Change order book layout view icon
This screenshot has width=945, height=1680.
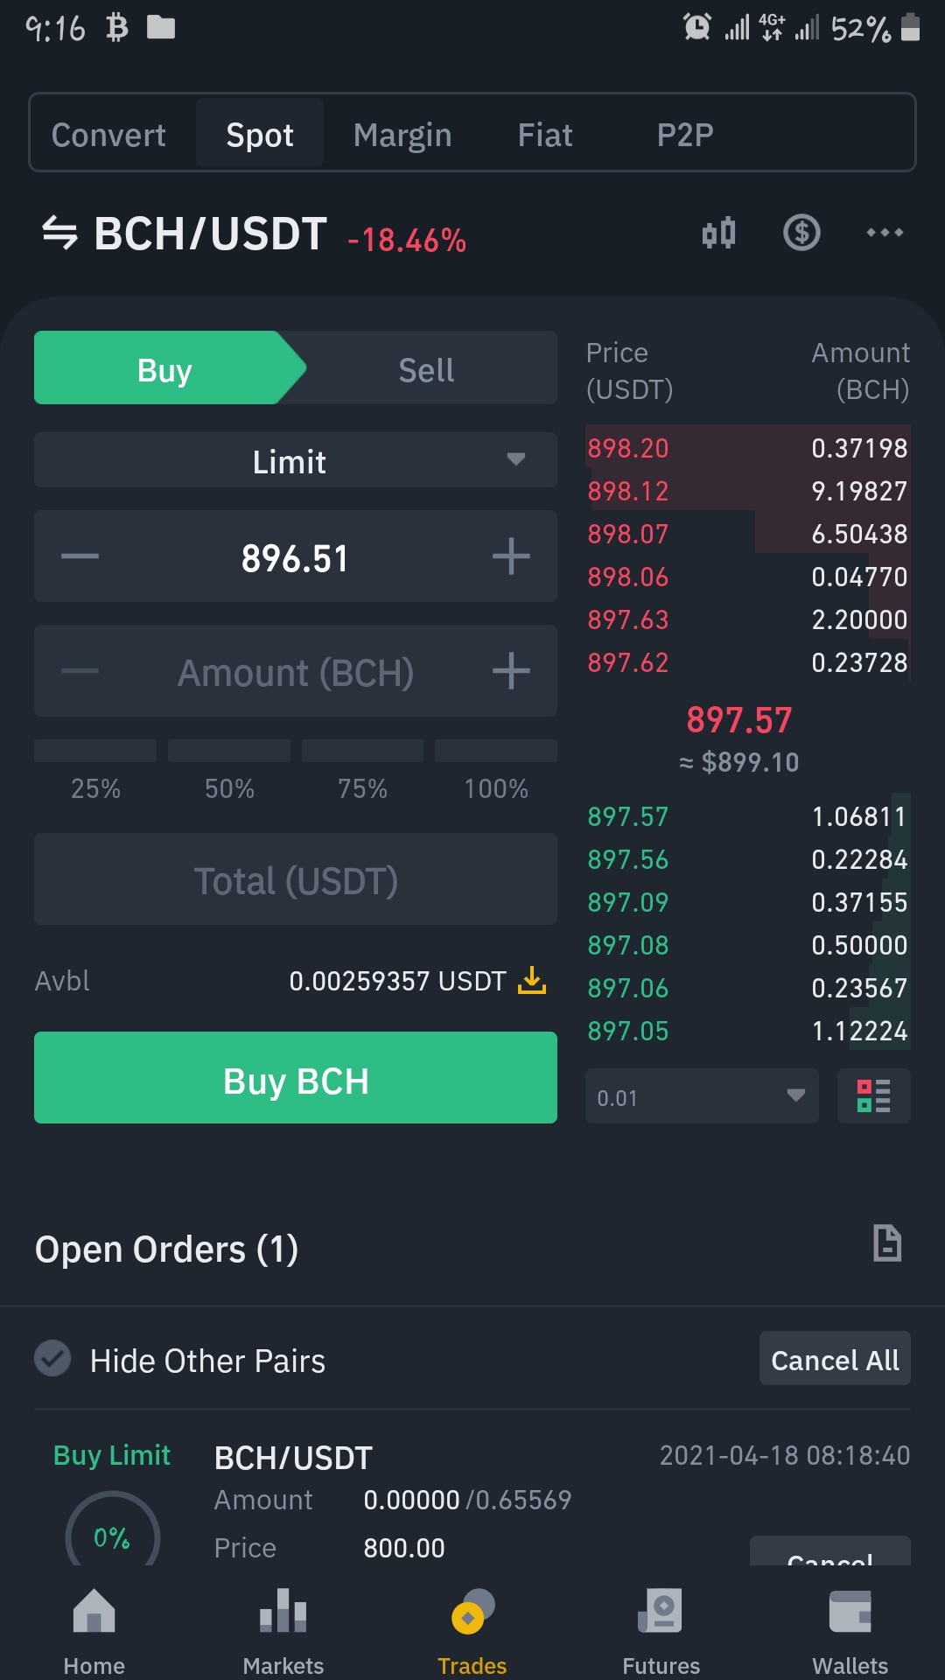pos(874,1095)
